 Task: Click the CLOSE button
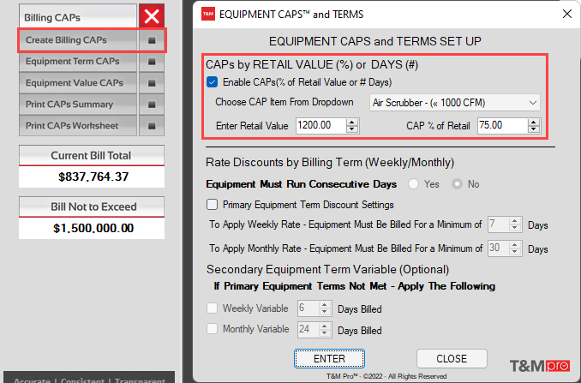[x=452, y=358]
